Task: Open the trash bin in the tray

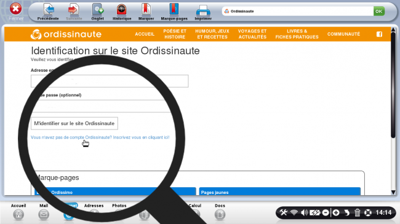Action: tap(358, 212)
